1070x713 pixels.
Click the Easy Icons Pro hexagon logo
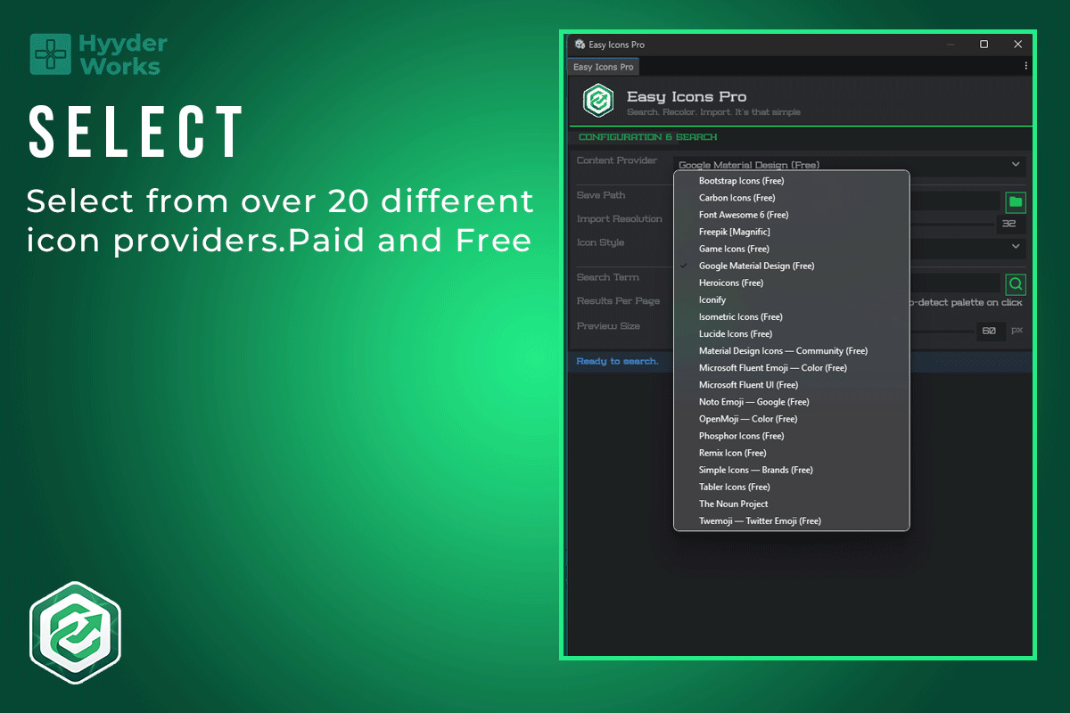(598, 101)
